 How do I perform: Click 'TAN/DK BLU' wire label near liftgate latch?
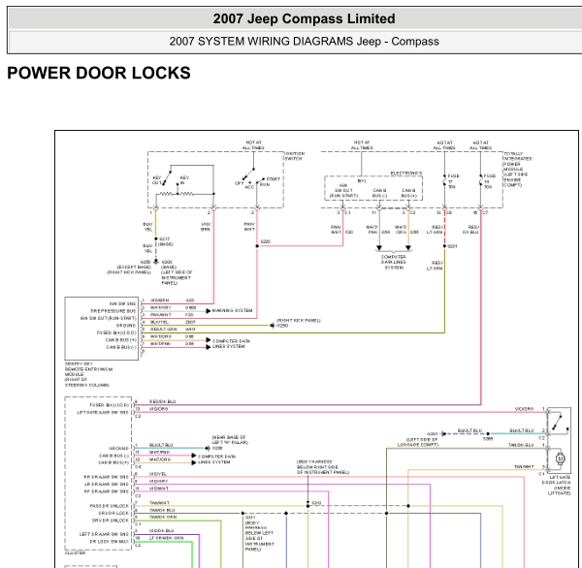point(521,445)
